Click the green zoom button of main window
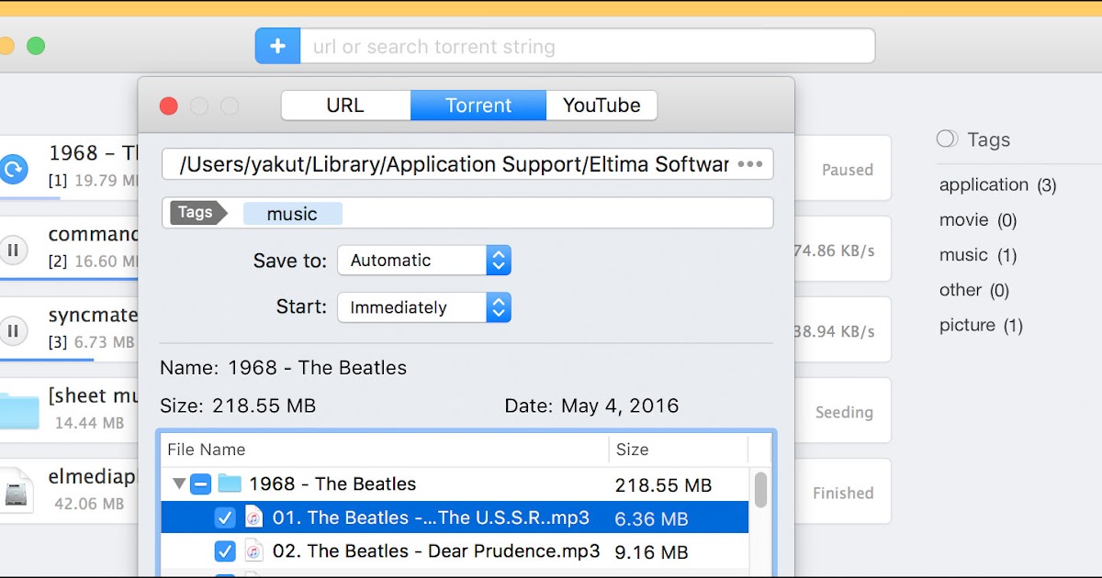This screenshot has width=1102, height=578. pyautogui.click(x=36, y=46)
